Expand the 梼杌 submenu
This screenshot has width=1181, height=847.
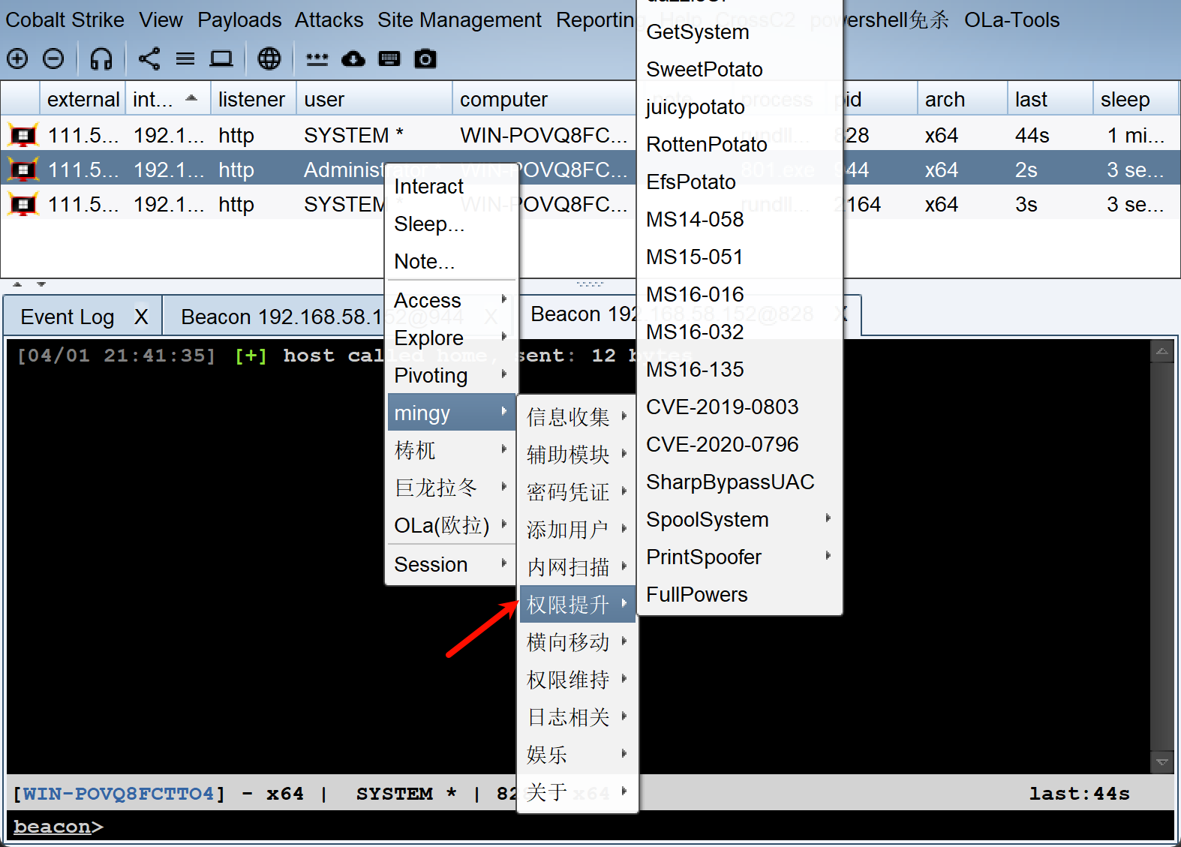coord(451,450)
